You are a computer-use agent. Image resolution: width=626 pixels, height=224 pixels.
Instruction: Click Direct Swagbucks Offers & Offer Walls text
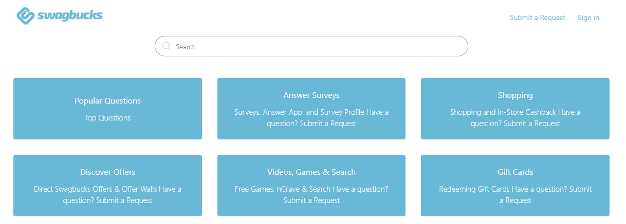pos(95,189)
